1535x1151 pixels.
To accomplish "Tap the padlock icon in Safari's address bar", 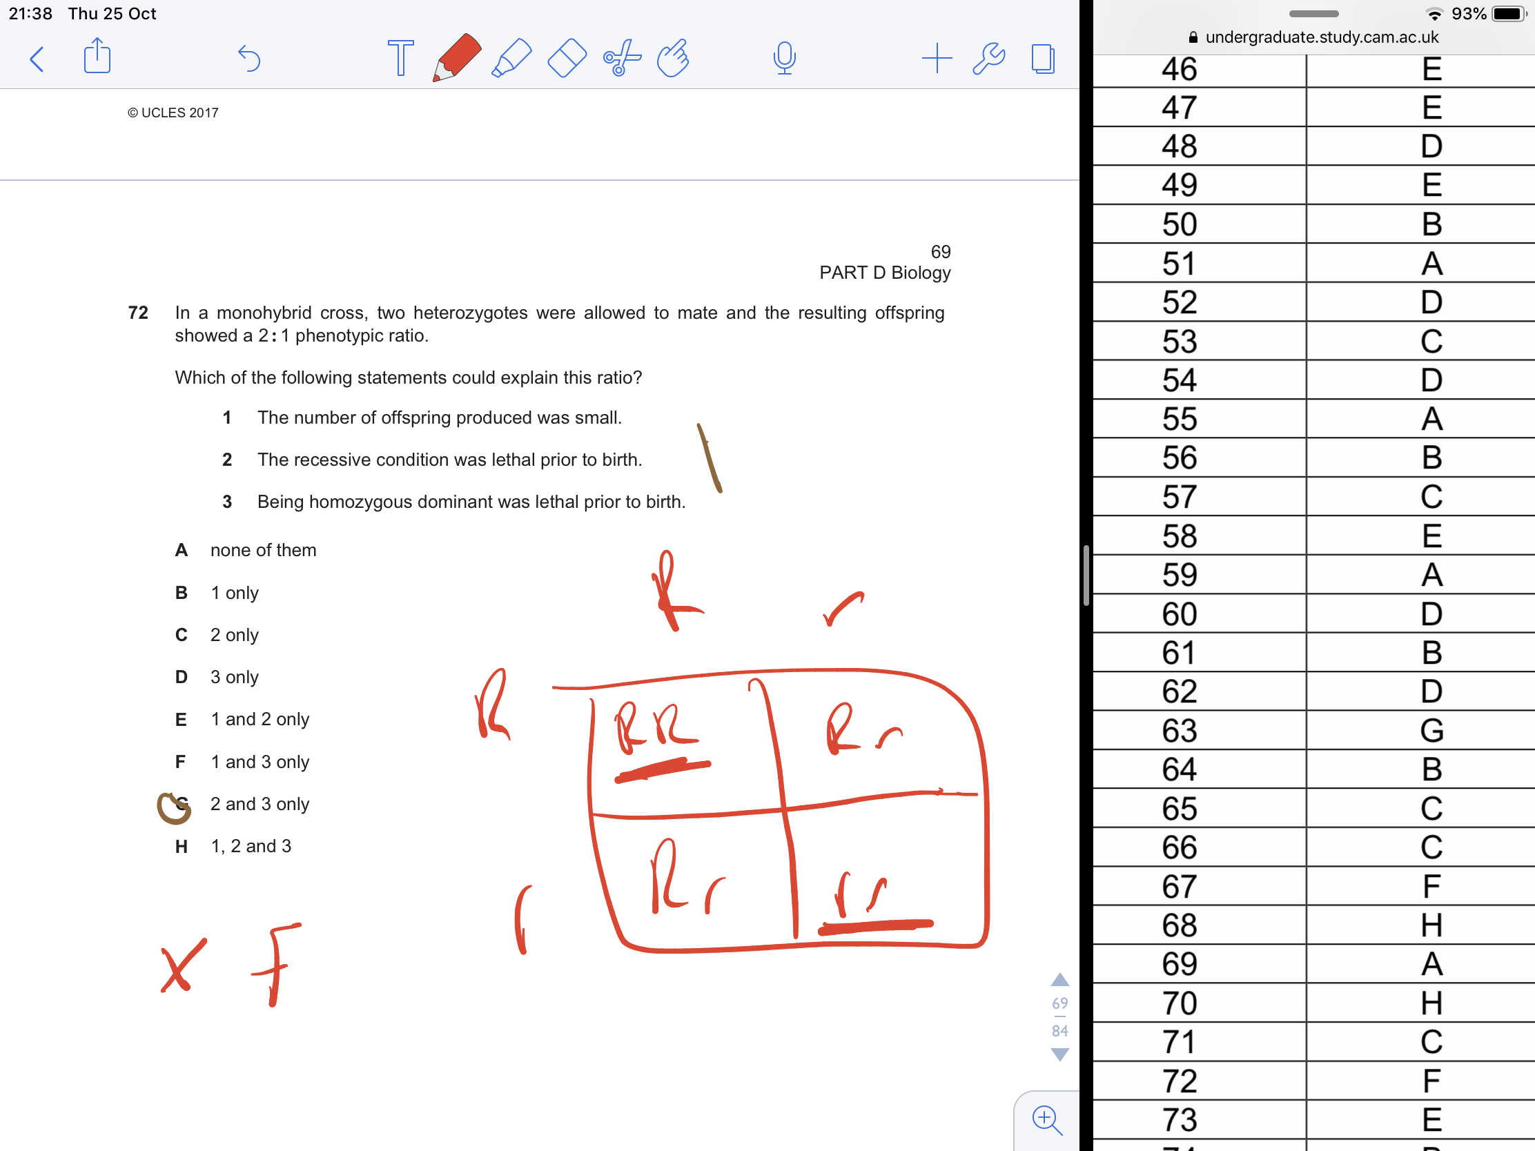I will [x=1193, y=37].
